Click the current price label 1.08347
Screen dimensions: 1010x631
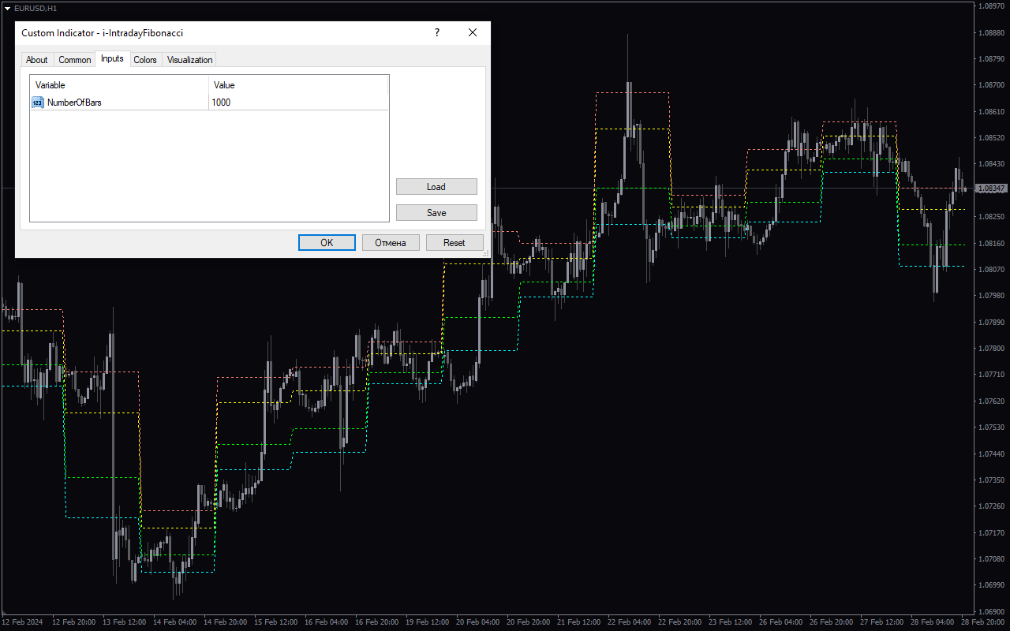click(x=991, y=189)
